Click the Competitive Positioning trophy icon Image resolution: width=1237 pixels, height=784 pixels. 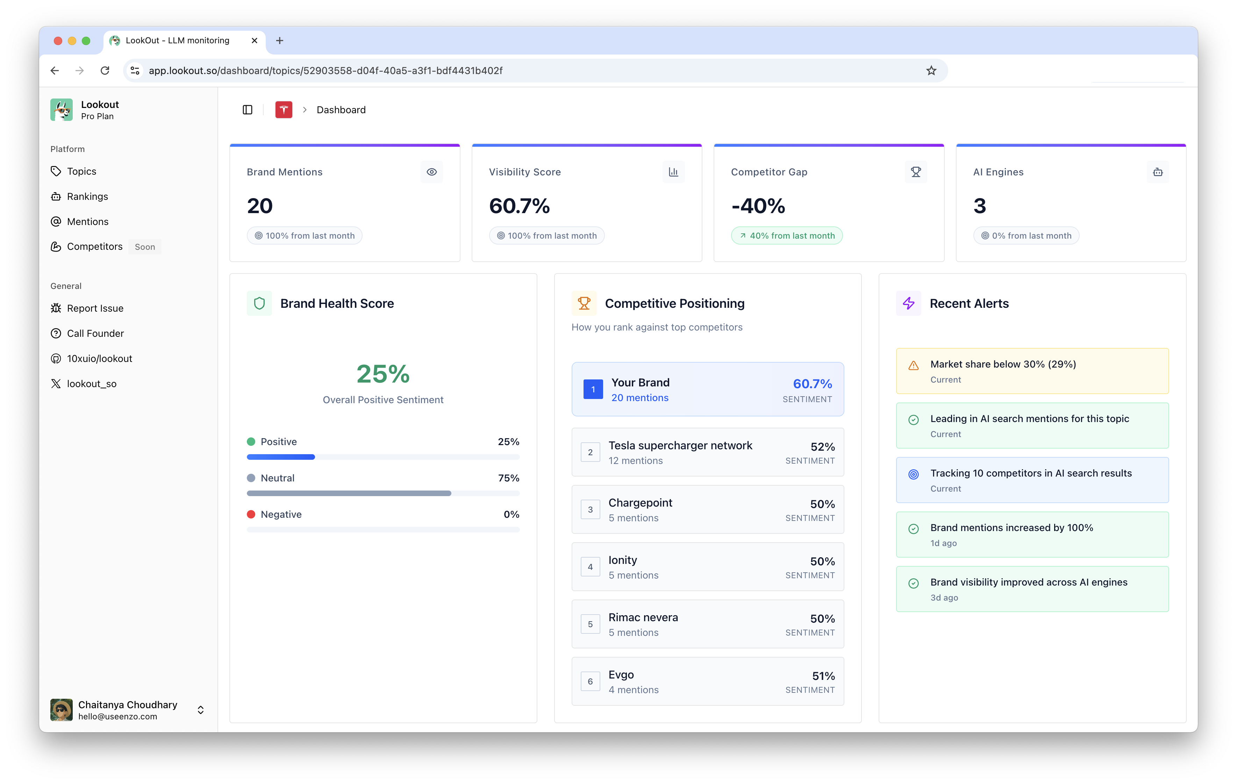click(584, 304)
